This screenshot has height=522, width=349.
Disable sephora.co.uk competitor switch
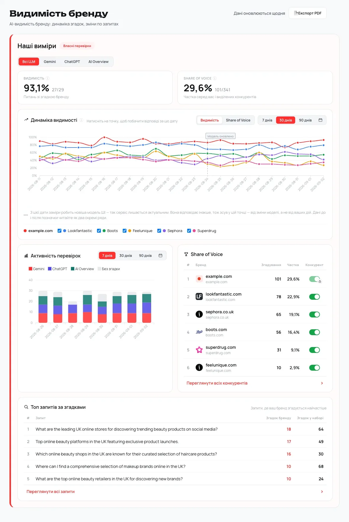click(x=314, y=315)
